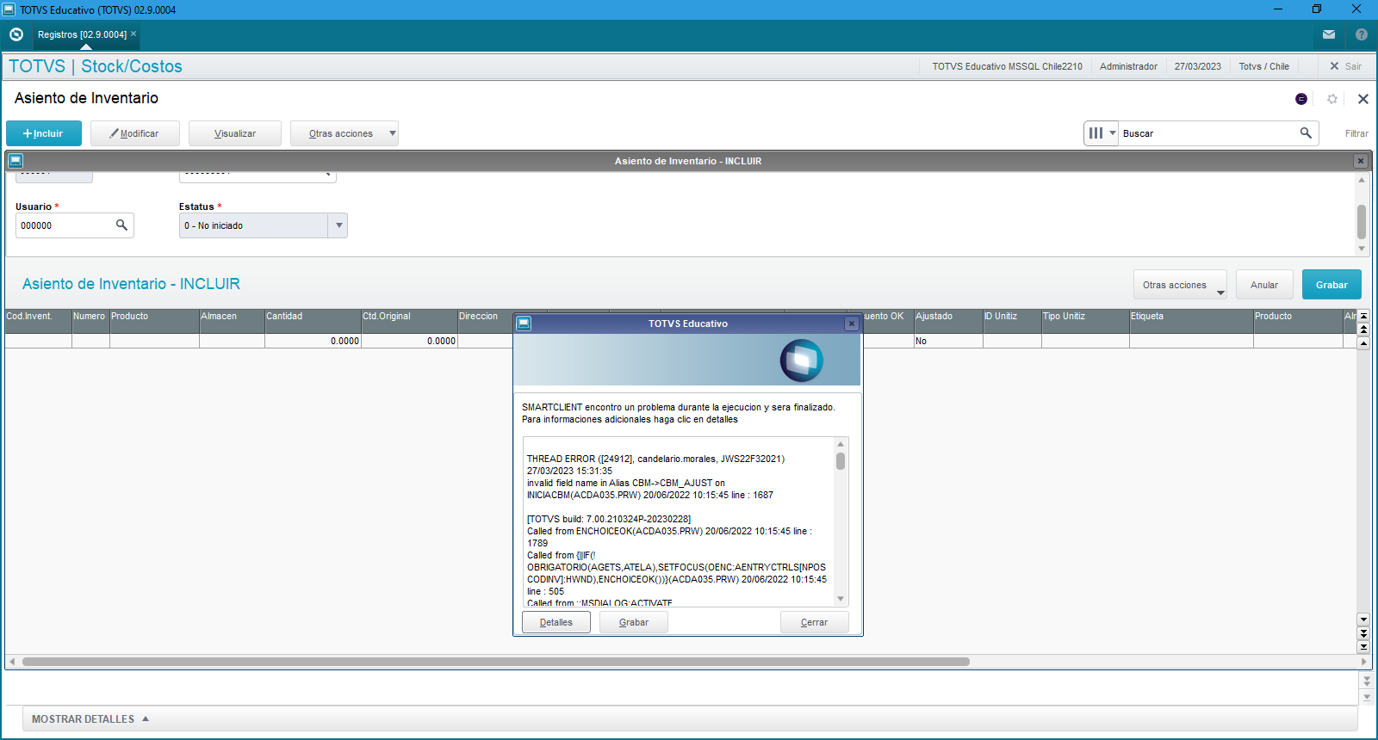Click the grid go-to-bottom arrow icon
This screenshot has height=740, width=1378.
coord(1363,647)
